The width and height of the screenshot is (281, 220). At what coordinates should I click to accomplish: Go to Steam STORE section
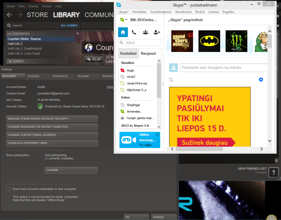pos(37,15)
